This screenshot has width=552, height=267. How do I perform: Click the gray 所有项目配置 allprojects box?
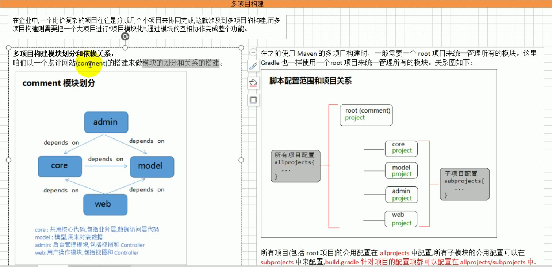296,166
